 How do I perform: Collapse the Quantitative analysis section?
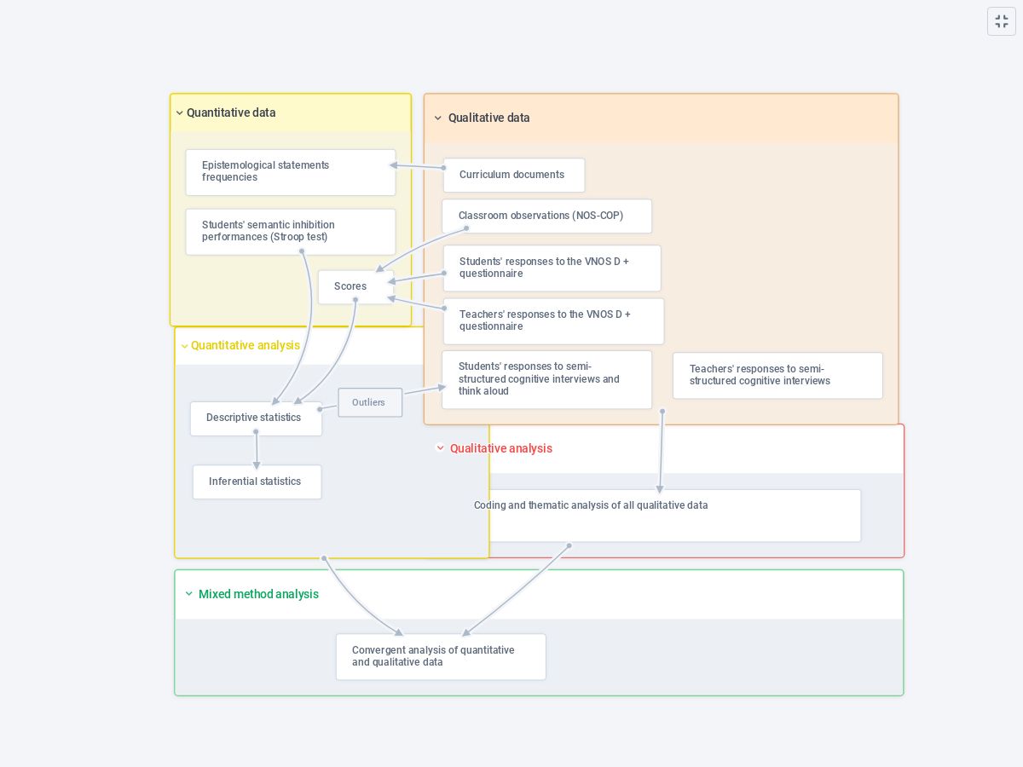tap(185, 346)
